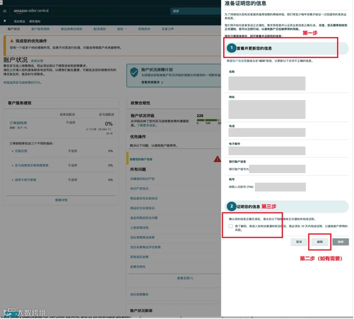Click the 编辑 button
The width and height of the screenshot is (354, 319).
[x=320, y=242]
